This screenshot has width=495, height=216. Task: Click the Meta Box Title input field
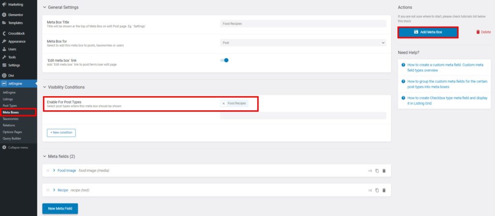(303, 24)
